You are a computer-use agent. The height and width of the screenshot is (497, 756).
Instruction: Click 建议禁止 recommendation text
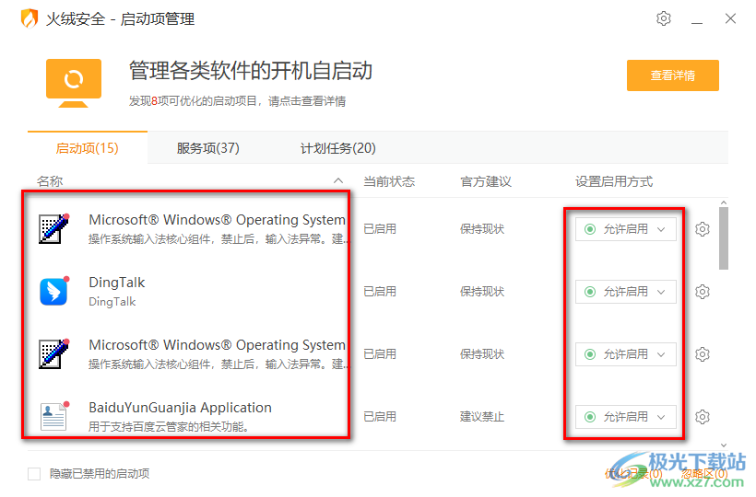(x=481, y=417)
